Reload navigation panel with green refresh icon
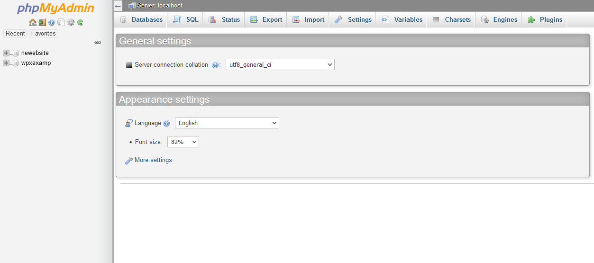This screenshot has width=594, height=263. point(80,22)
